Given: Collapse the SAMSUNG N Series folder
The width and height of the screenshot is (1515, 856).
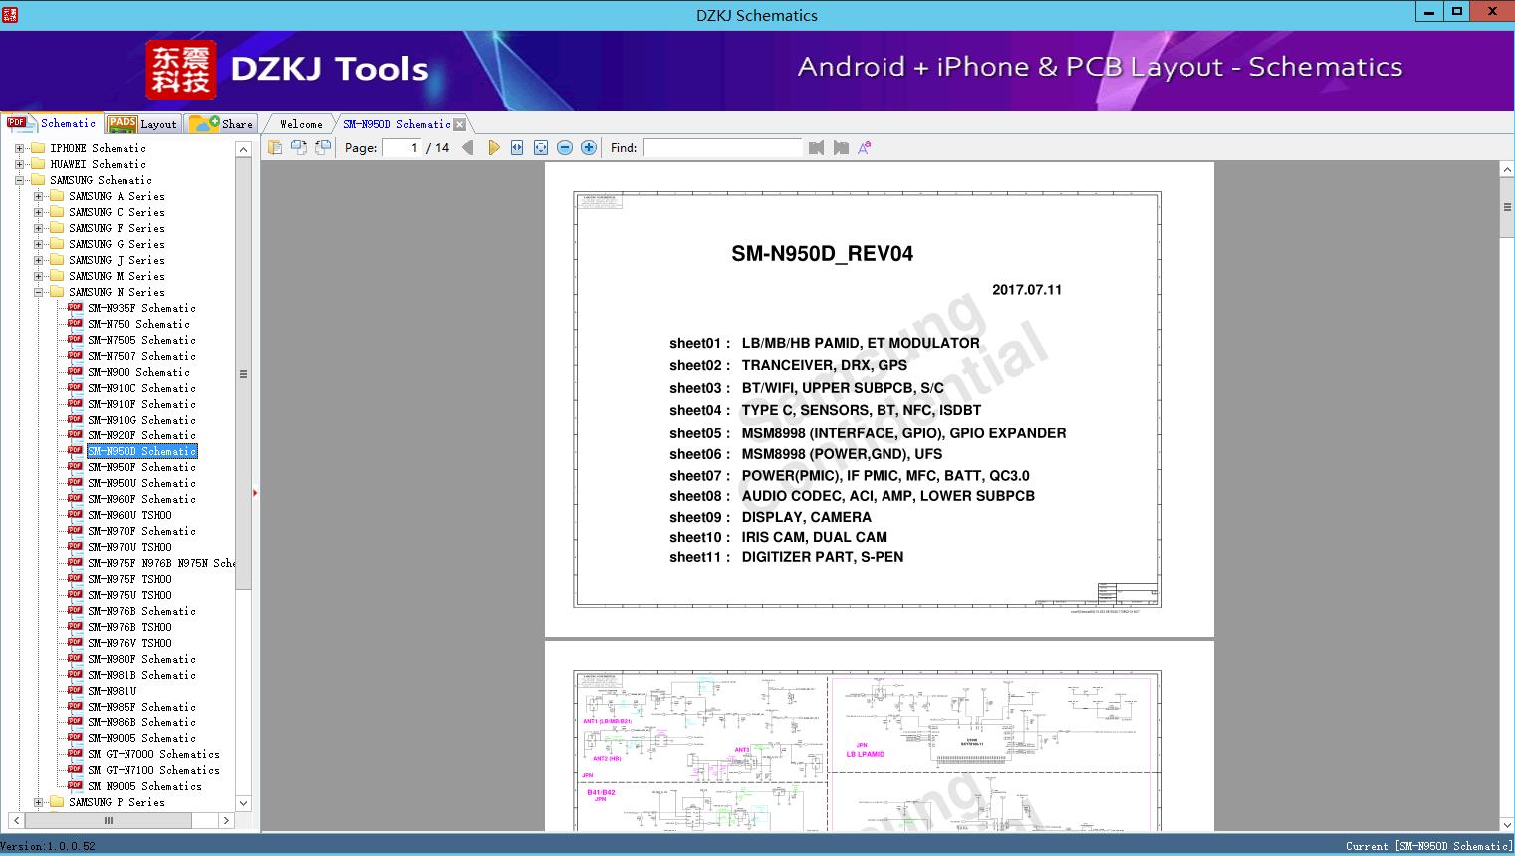Looking at the screenshot, I should [38, 292].
